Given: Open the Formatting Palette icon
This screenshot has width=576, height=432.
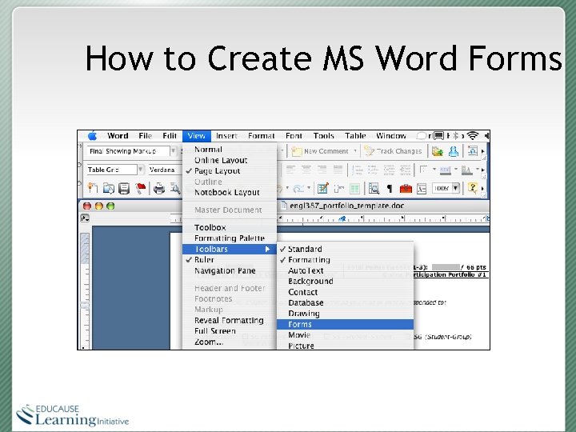Looking at the screenshot, I should click(422, 189).
